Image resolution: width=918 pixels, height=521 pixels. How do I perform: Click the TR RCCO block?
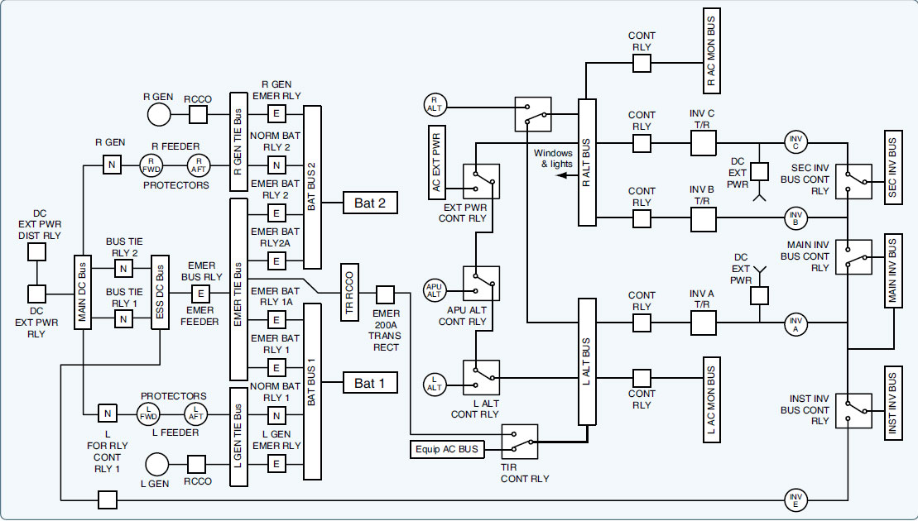click(x=348, y=294)
